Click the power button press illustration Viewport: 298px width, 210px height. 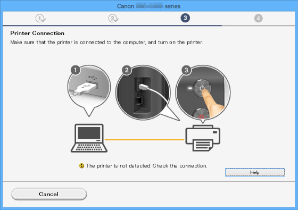coord(203,93)
